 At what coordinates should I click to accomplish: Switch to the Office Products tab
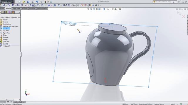pyautogui.click(x=42, y=8)
